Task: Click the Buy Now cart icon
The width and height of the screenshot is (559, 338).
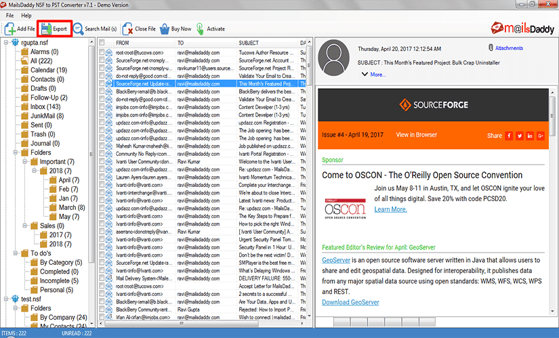Action: tap(165, 29)
